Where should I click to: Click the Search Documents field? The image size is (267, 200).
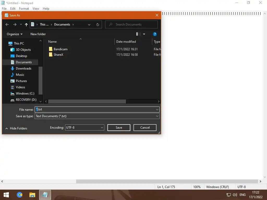(x=131, y=24)
